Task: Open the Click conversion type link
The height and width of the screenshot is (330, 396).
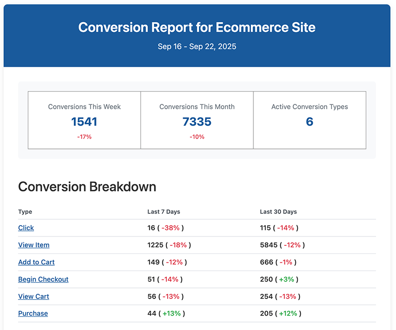Action: pyautogui.click(x=26, y=228)
